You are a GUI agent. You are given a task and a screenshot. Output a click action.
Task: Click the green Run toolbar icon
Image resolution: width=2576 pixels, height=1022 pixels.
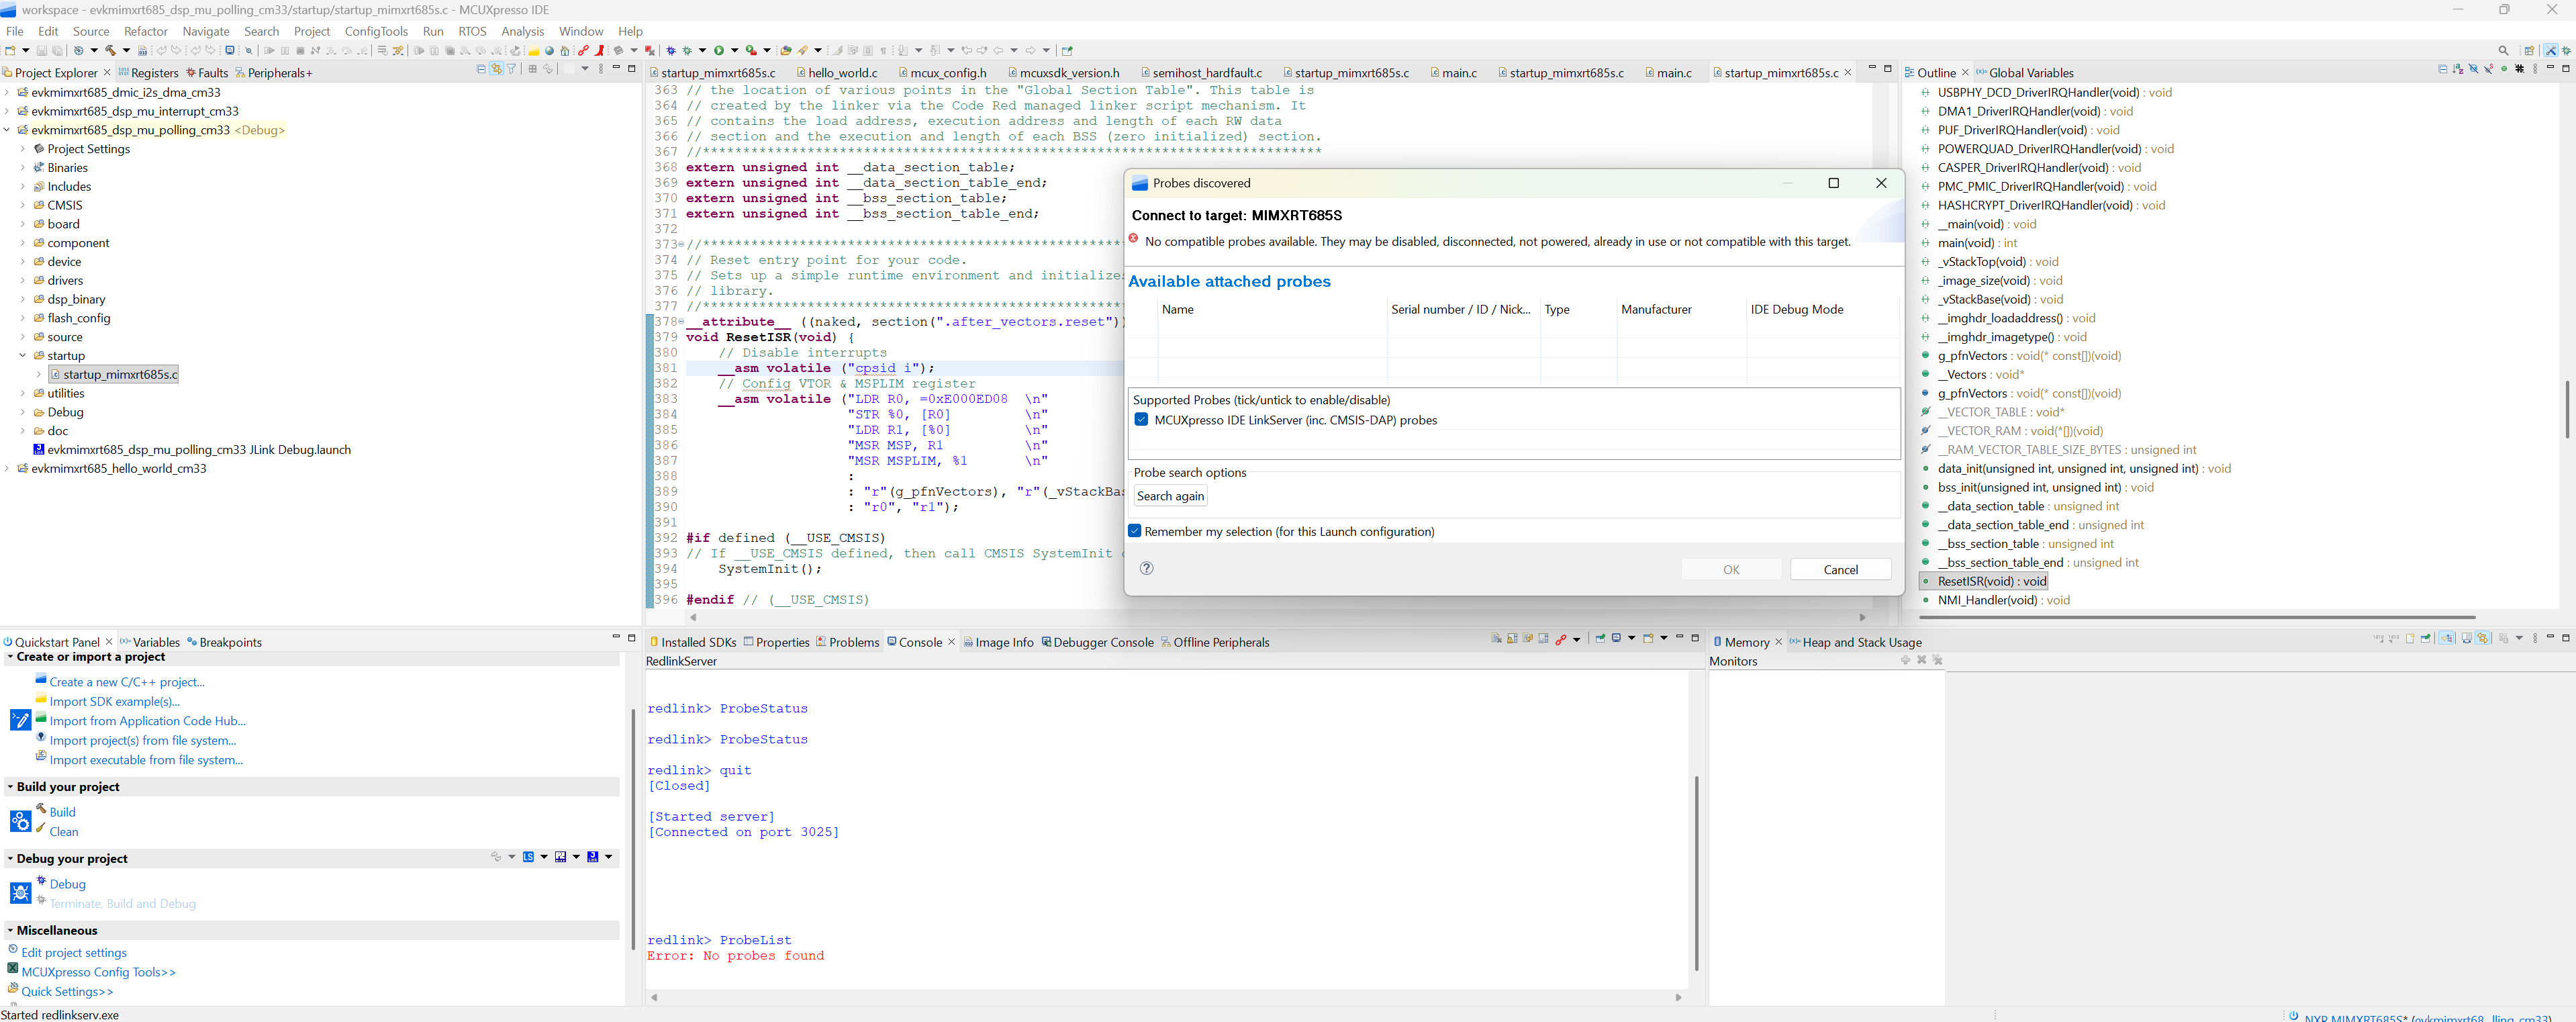pos(718,51)
